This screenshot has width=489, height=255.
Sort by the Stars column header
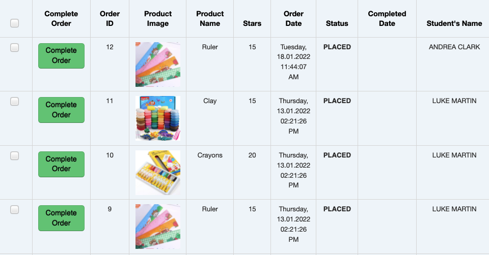252,23
